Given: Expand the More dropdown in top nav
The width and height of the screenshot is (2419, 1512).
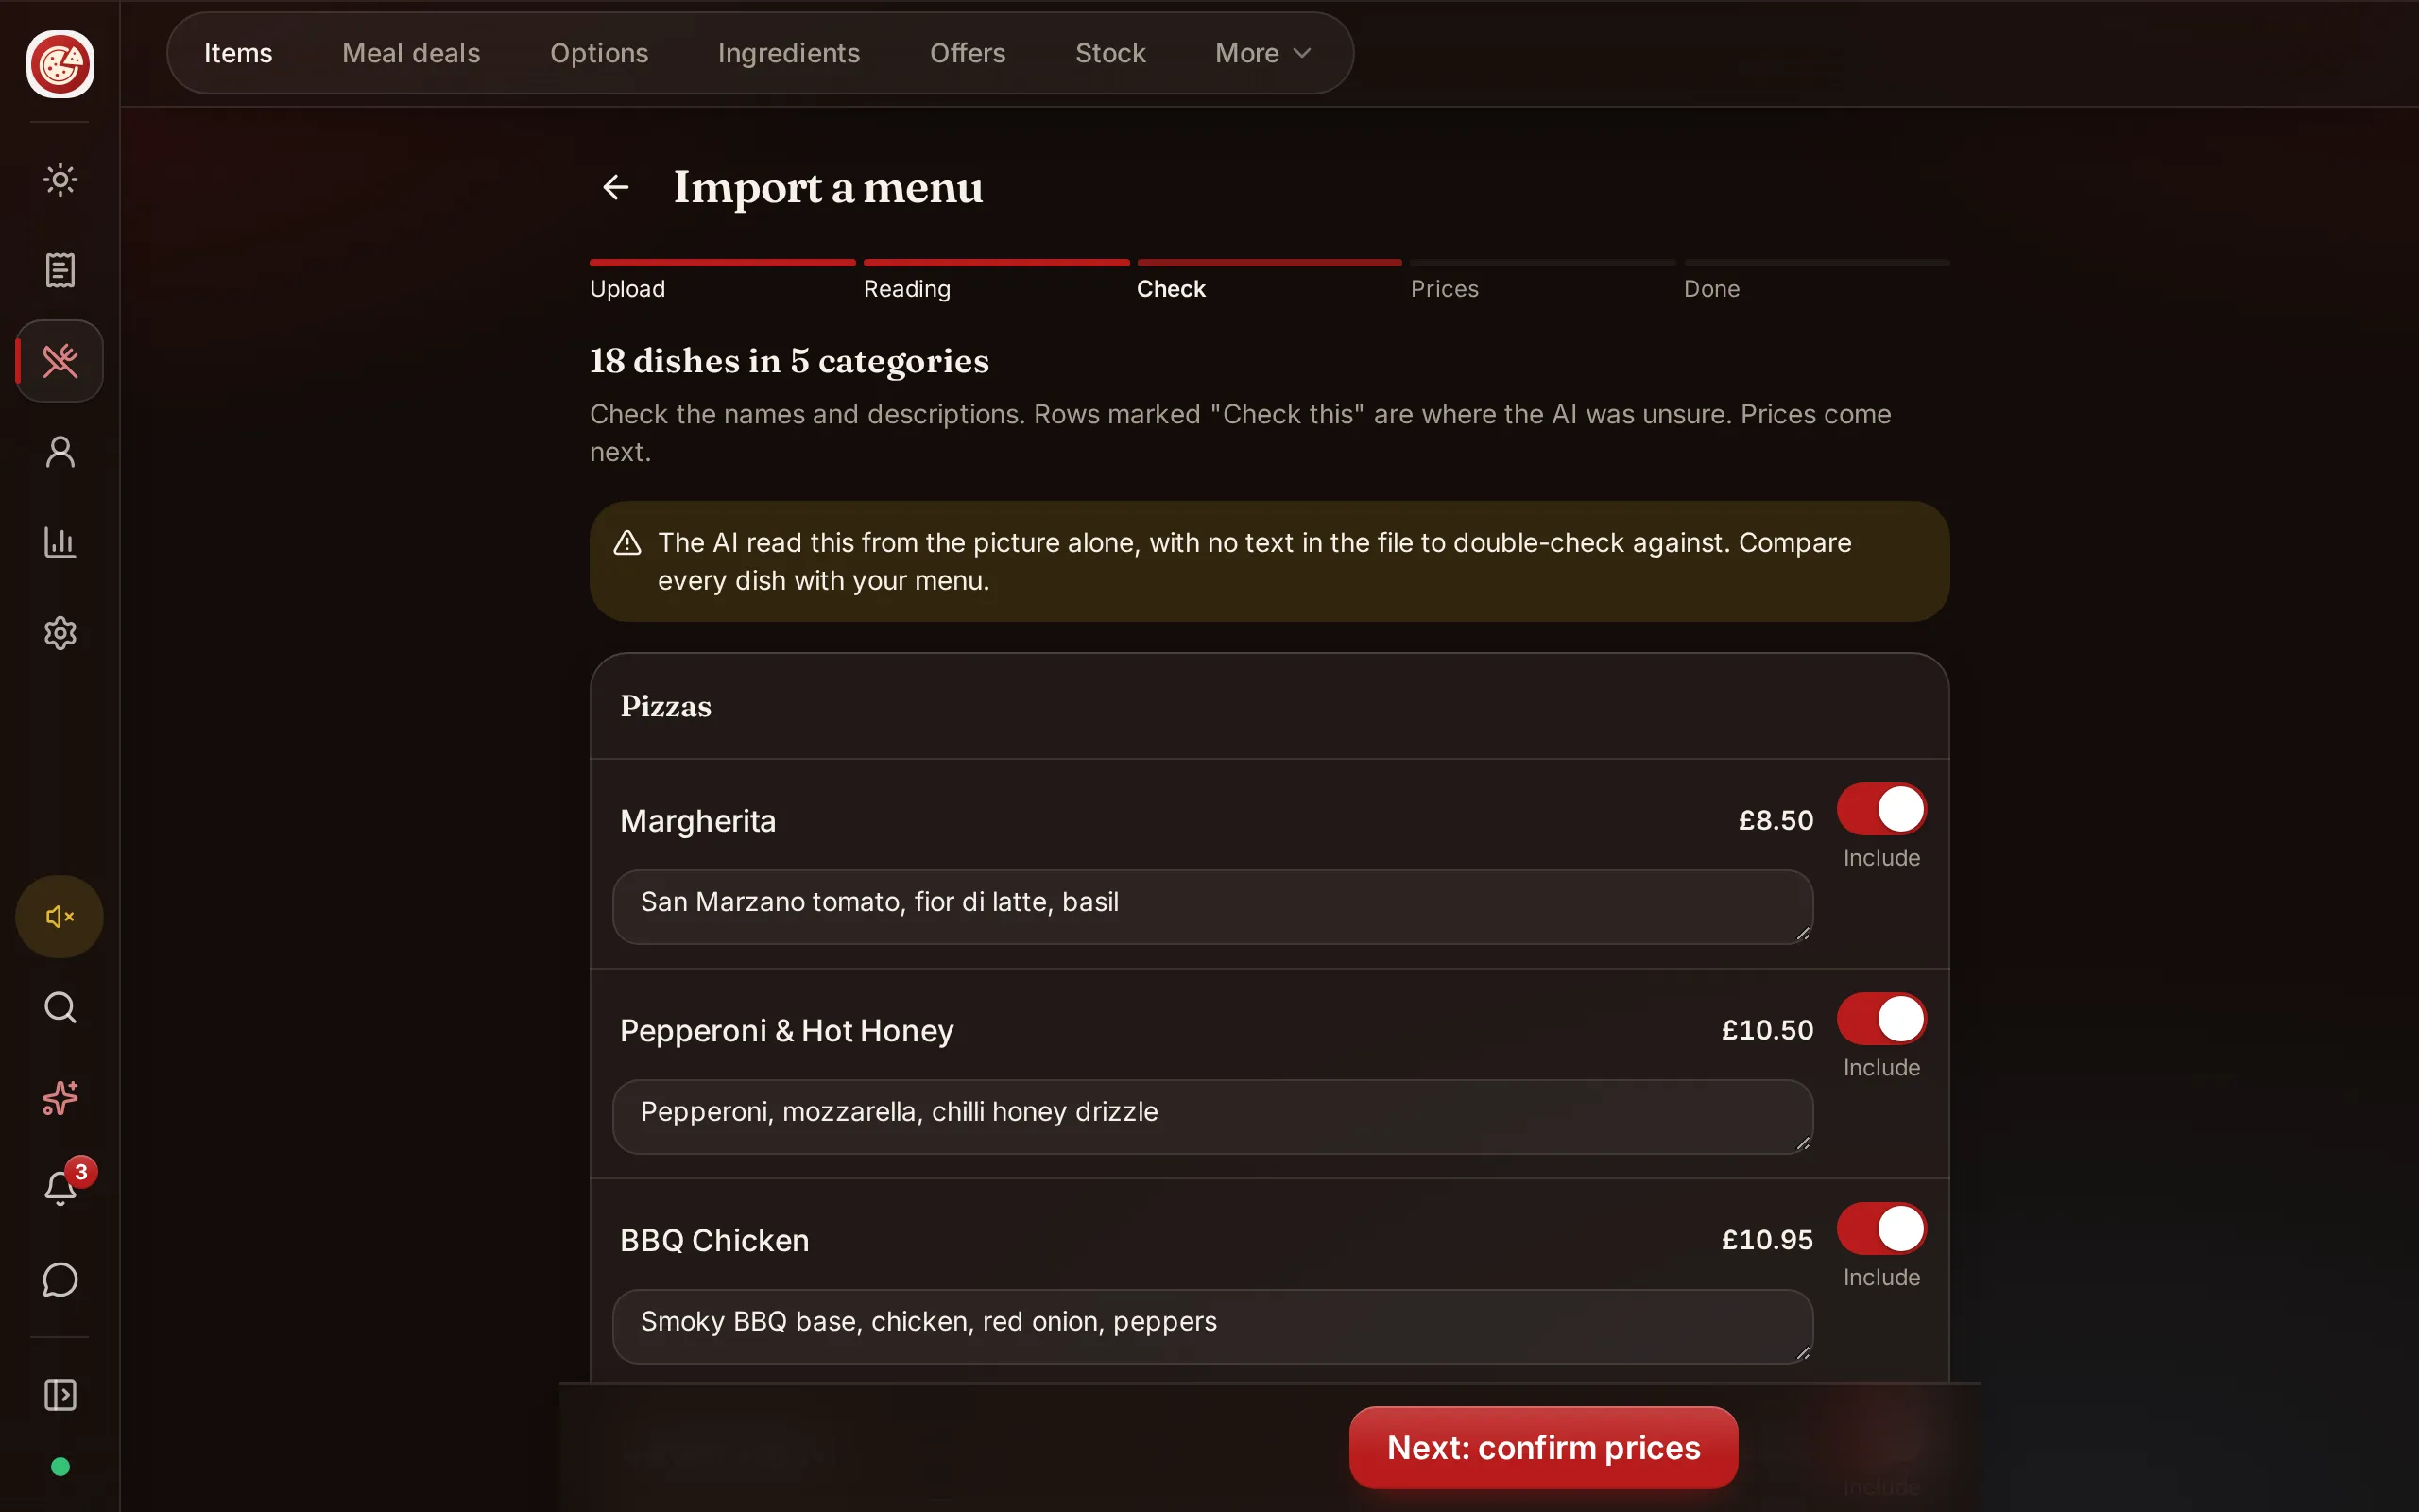Looking at the screenshot, I should pos(1262,53).
